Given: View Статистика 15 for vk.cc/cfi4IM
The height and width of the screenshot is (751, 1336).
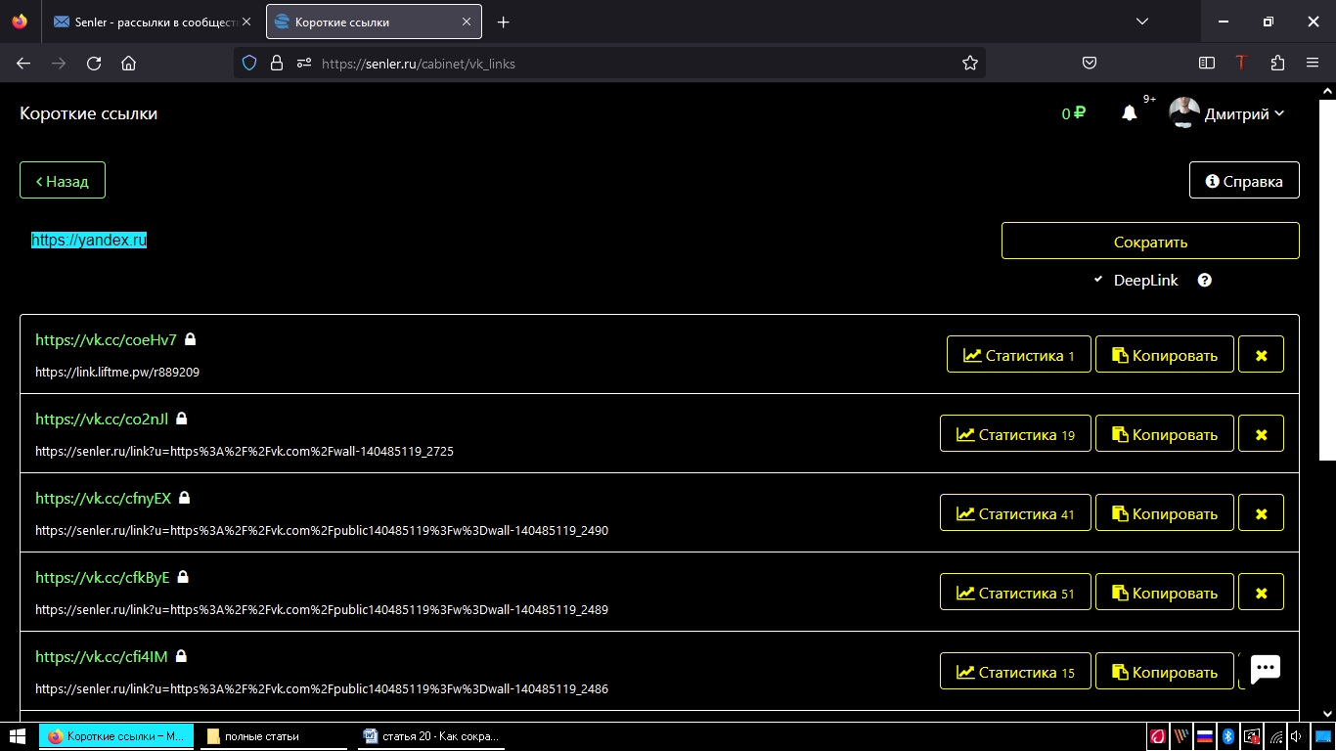Looking at the screenshot, I should point(1015,672).
